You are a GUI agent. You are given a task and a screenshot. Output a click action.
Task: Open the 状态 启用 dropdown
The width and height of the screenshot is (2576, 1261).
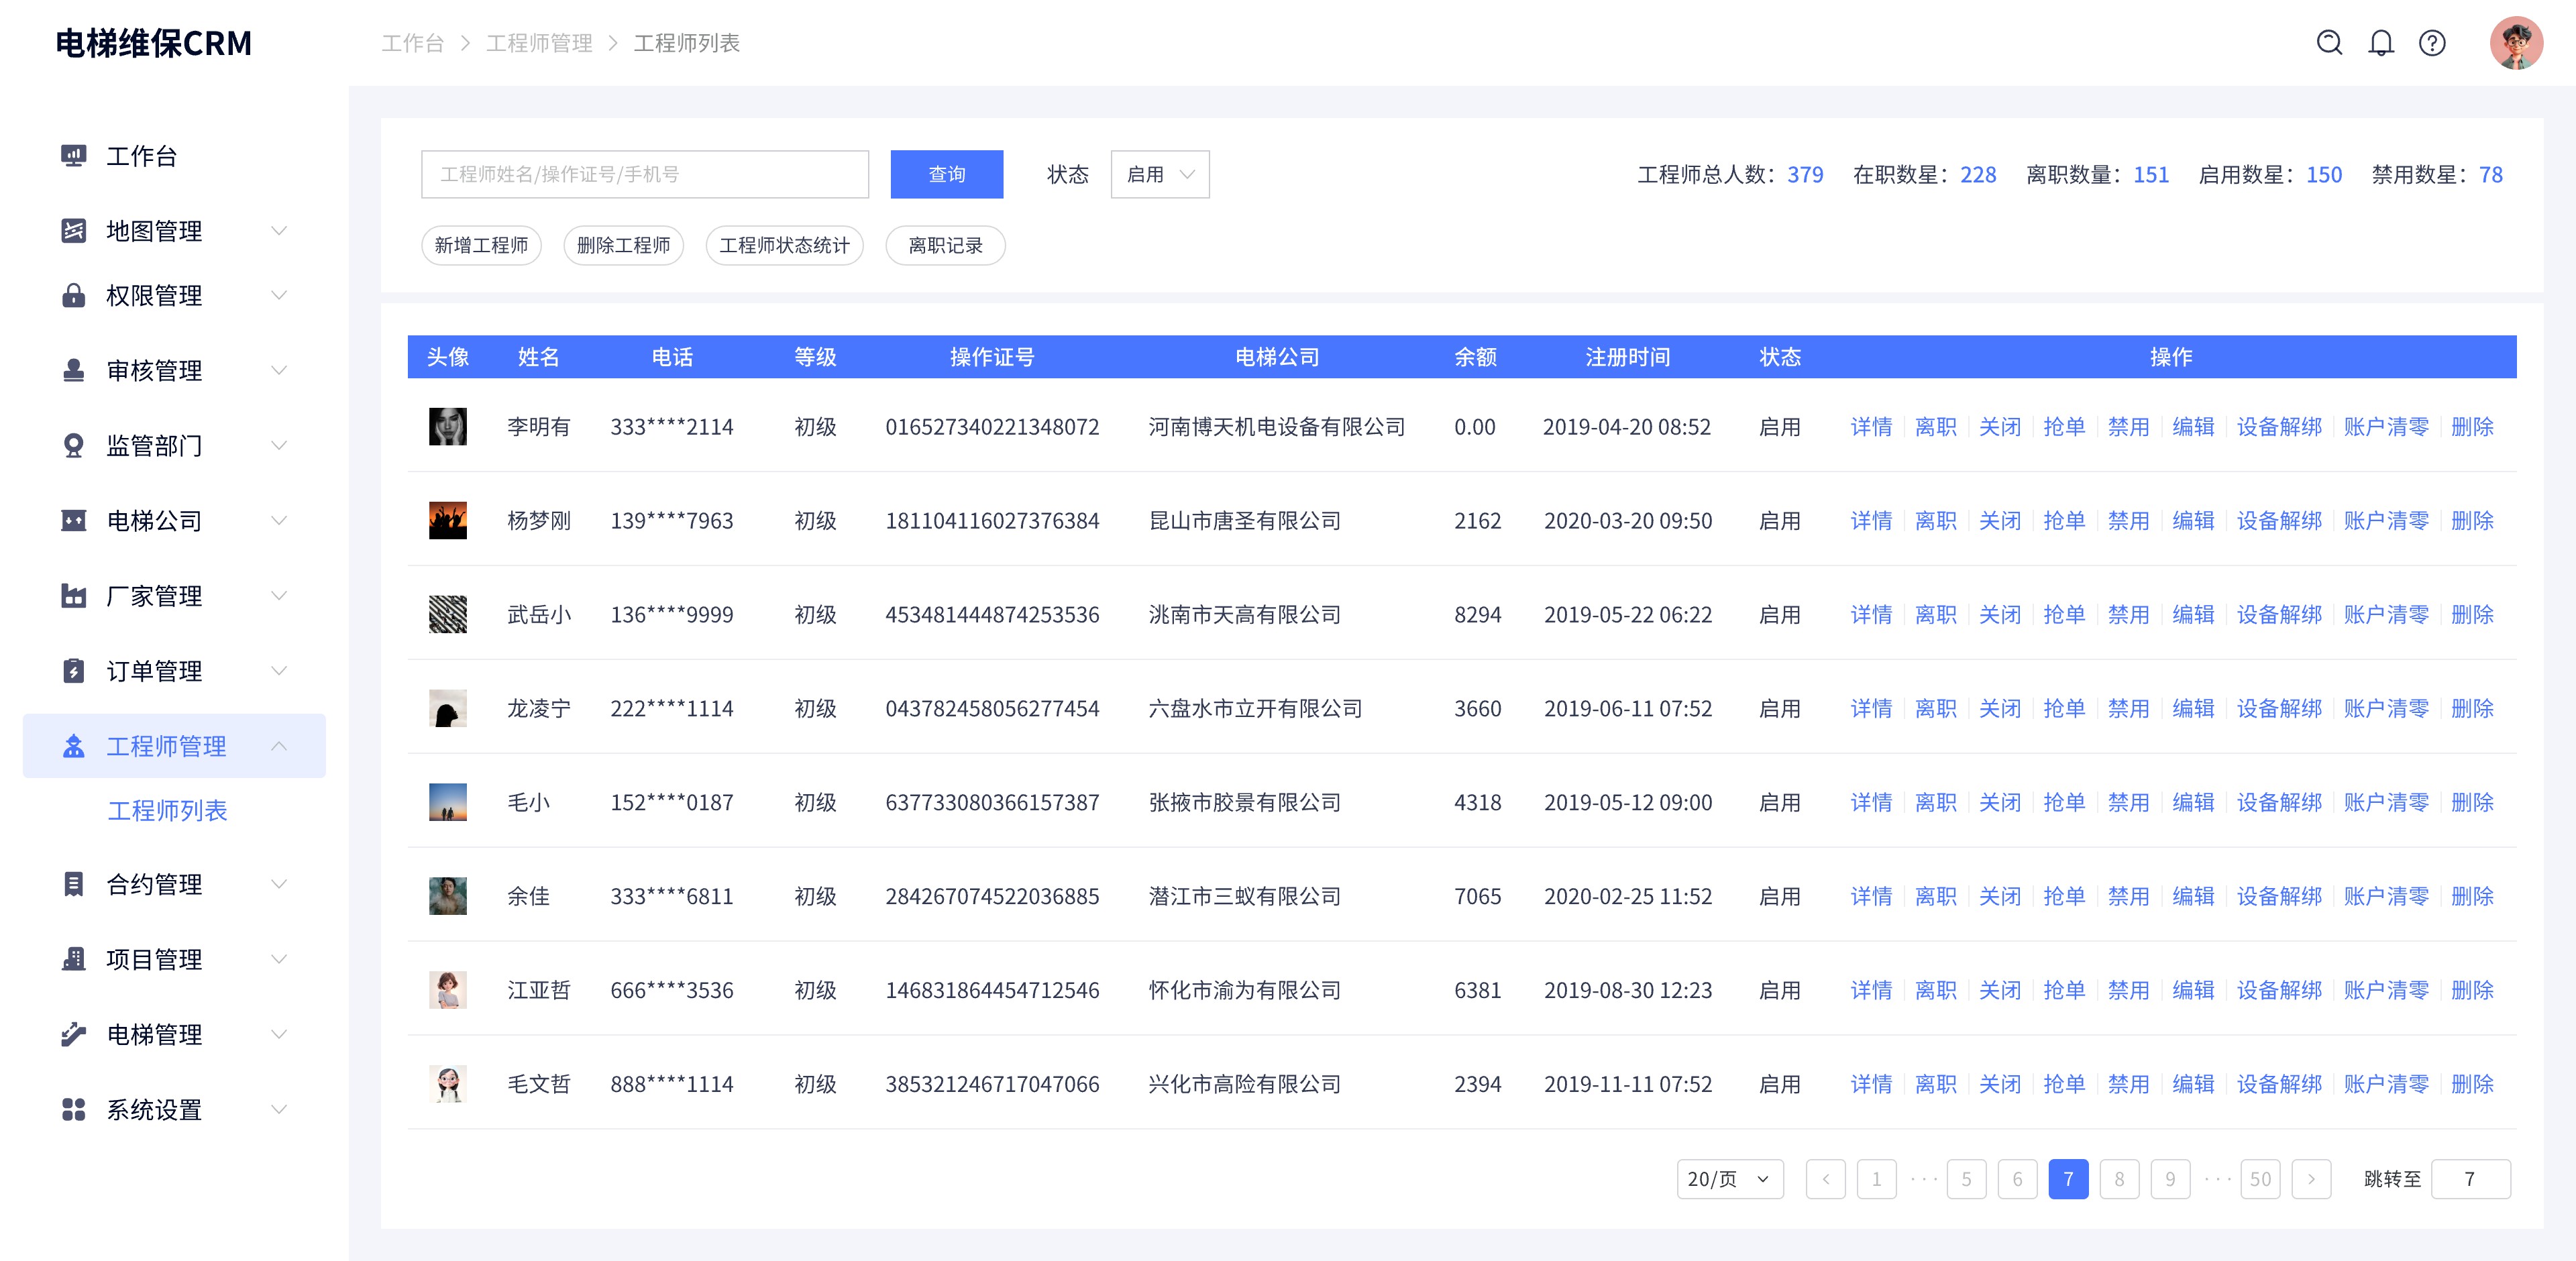pyautogui.click(x=1159, y=174)
